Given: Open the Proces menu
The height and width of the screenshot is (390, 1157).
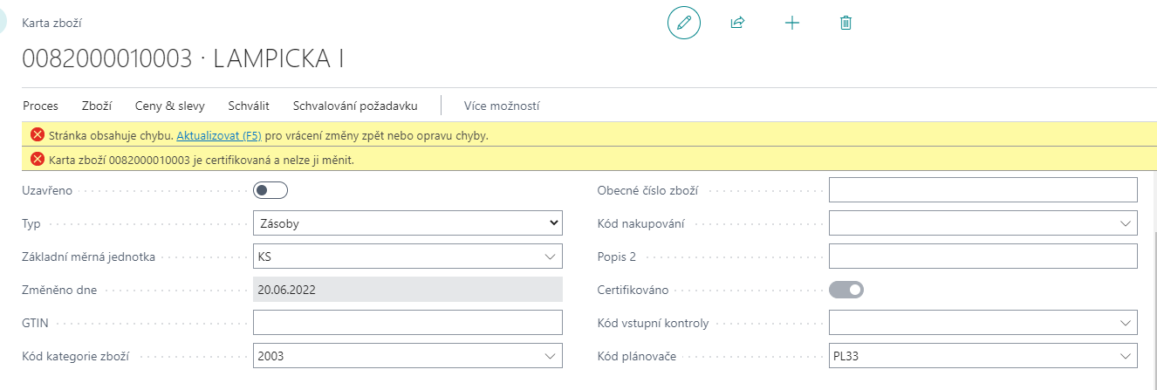Looking at the screenshot, I should (40, 106).
